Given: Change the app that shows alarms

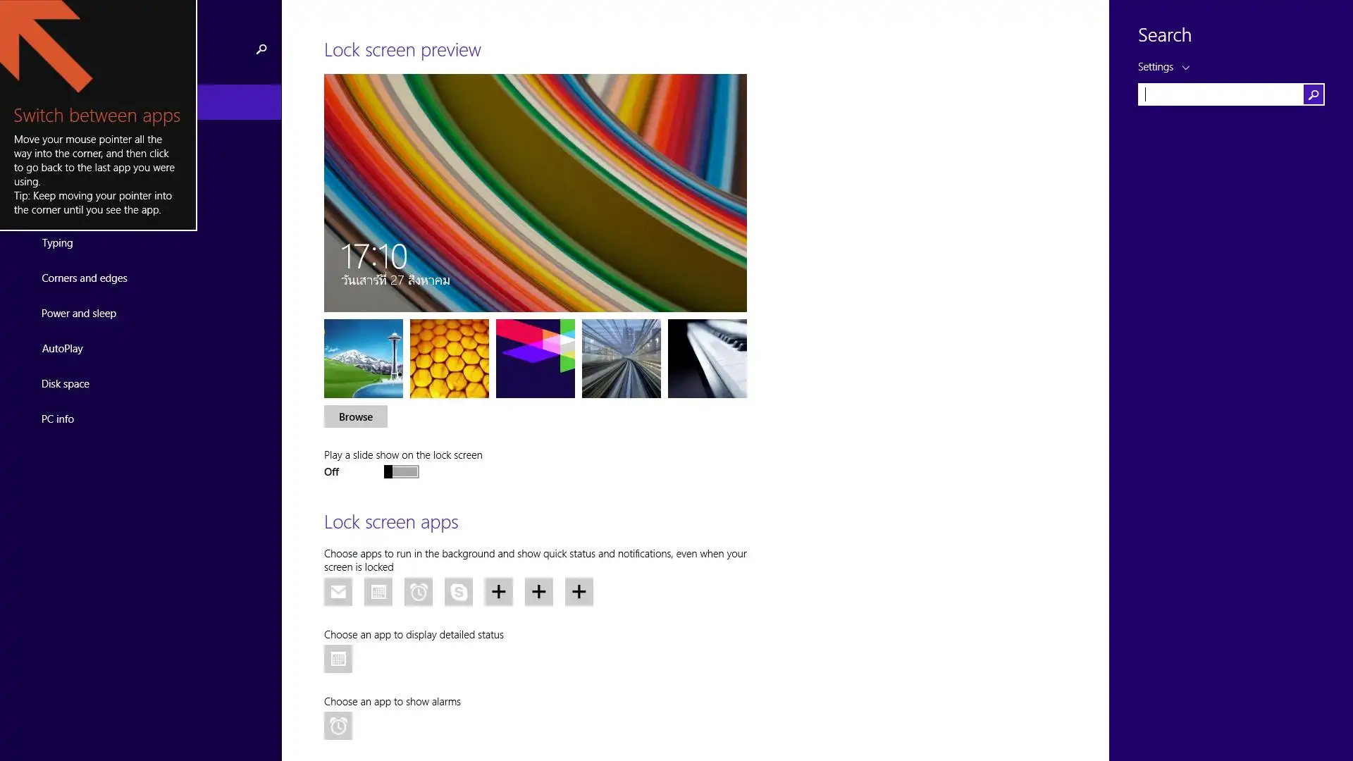Looking at the screenshot, I should 338,726.
